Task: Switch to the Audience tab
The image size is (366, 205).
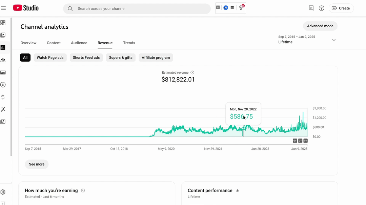Action: point(79,43)
